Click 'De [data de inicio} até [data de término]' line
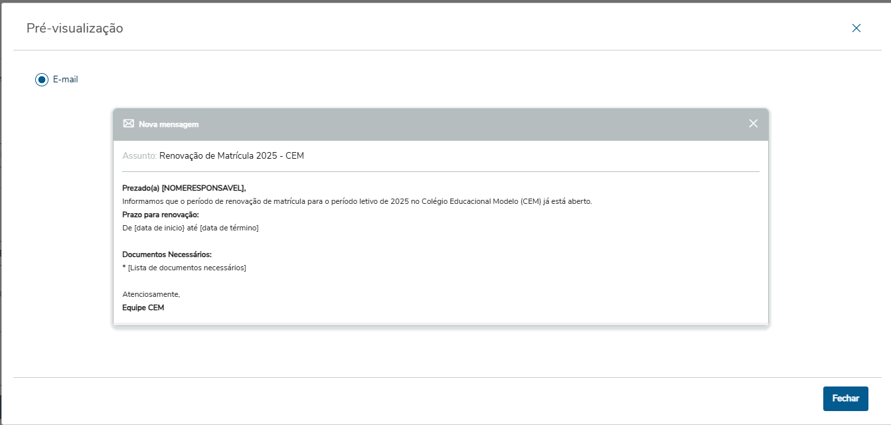The height and width of the screenshot is (425, 891). (190, 228)
